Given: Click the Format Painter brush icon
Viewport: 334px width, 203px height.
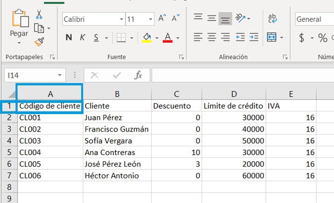Looking at the screenshot, I should (x=39, y=42).
